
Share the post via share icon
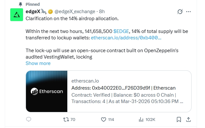189,119
